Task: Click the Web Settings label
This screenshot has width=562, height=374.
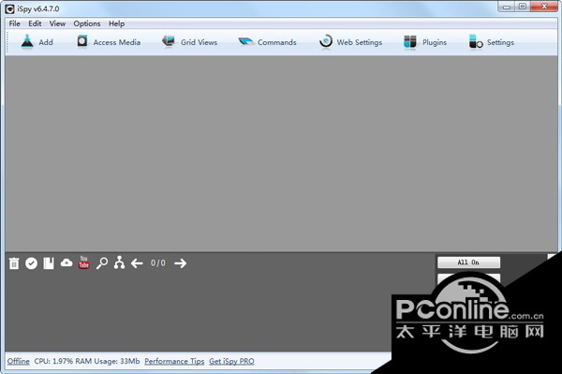Action: point(360,42)
